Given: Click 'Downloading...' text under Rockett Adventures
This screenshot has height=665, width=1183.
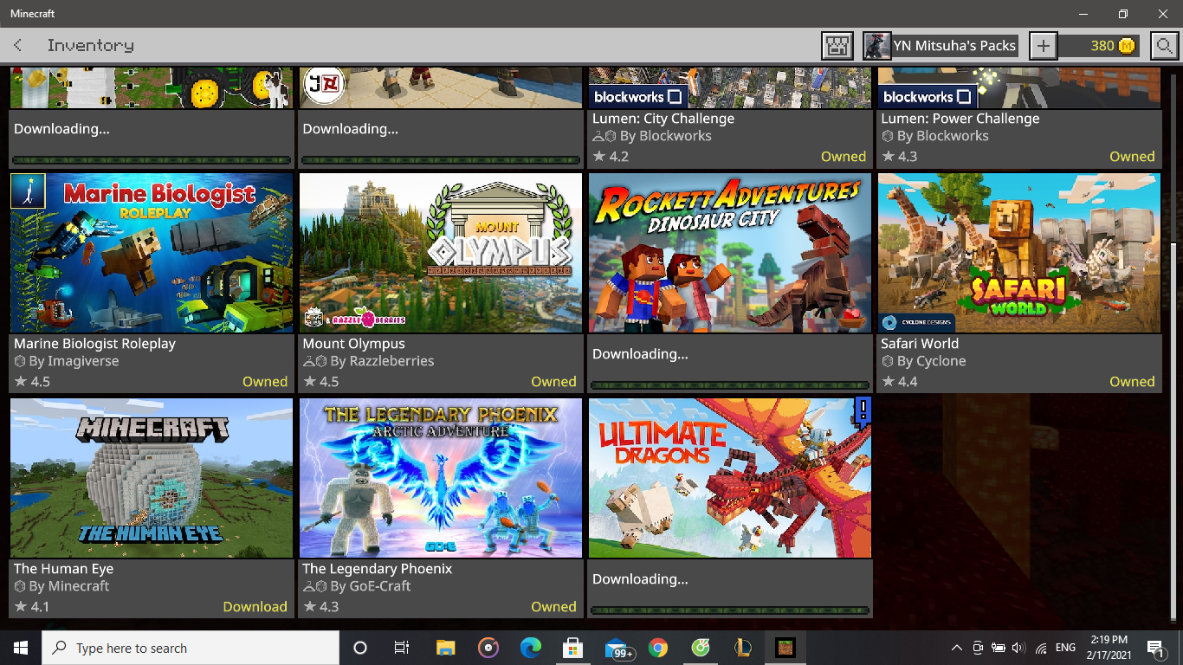Looking at the screenshot, I should tap(640, 354).
